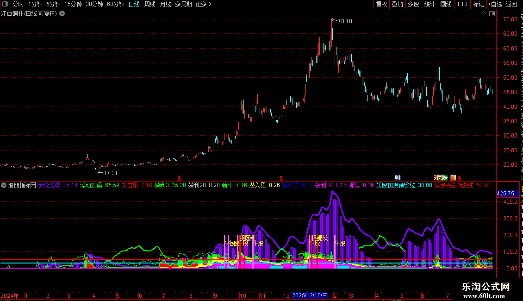This screenshot has height=301, width=523.
Task: Click the 预 forecast marker icon
Action: coord(453,178)
